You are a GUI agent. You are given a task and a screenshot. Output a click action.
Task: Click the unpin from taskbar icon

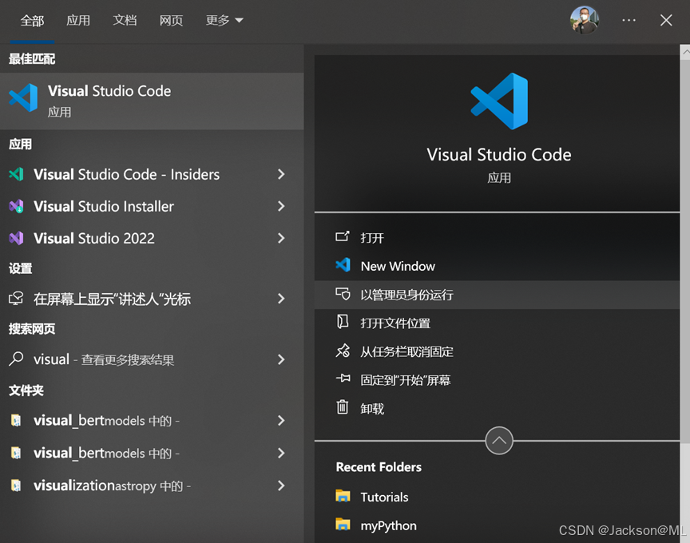pyautogui.click(x=343, y=351)
